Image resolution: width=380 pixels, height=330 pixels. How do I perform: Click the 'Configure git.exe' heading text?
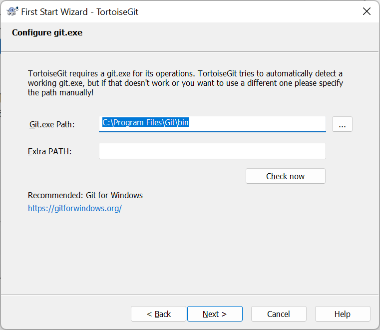[47, 33]
